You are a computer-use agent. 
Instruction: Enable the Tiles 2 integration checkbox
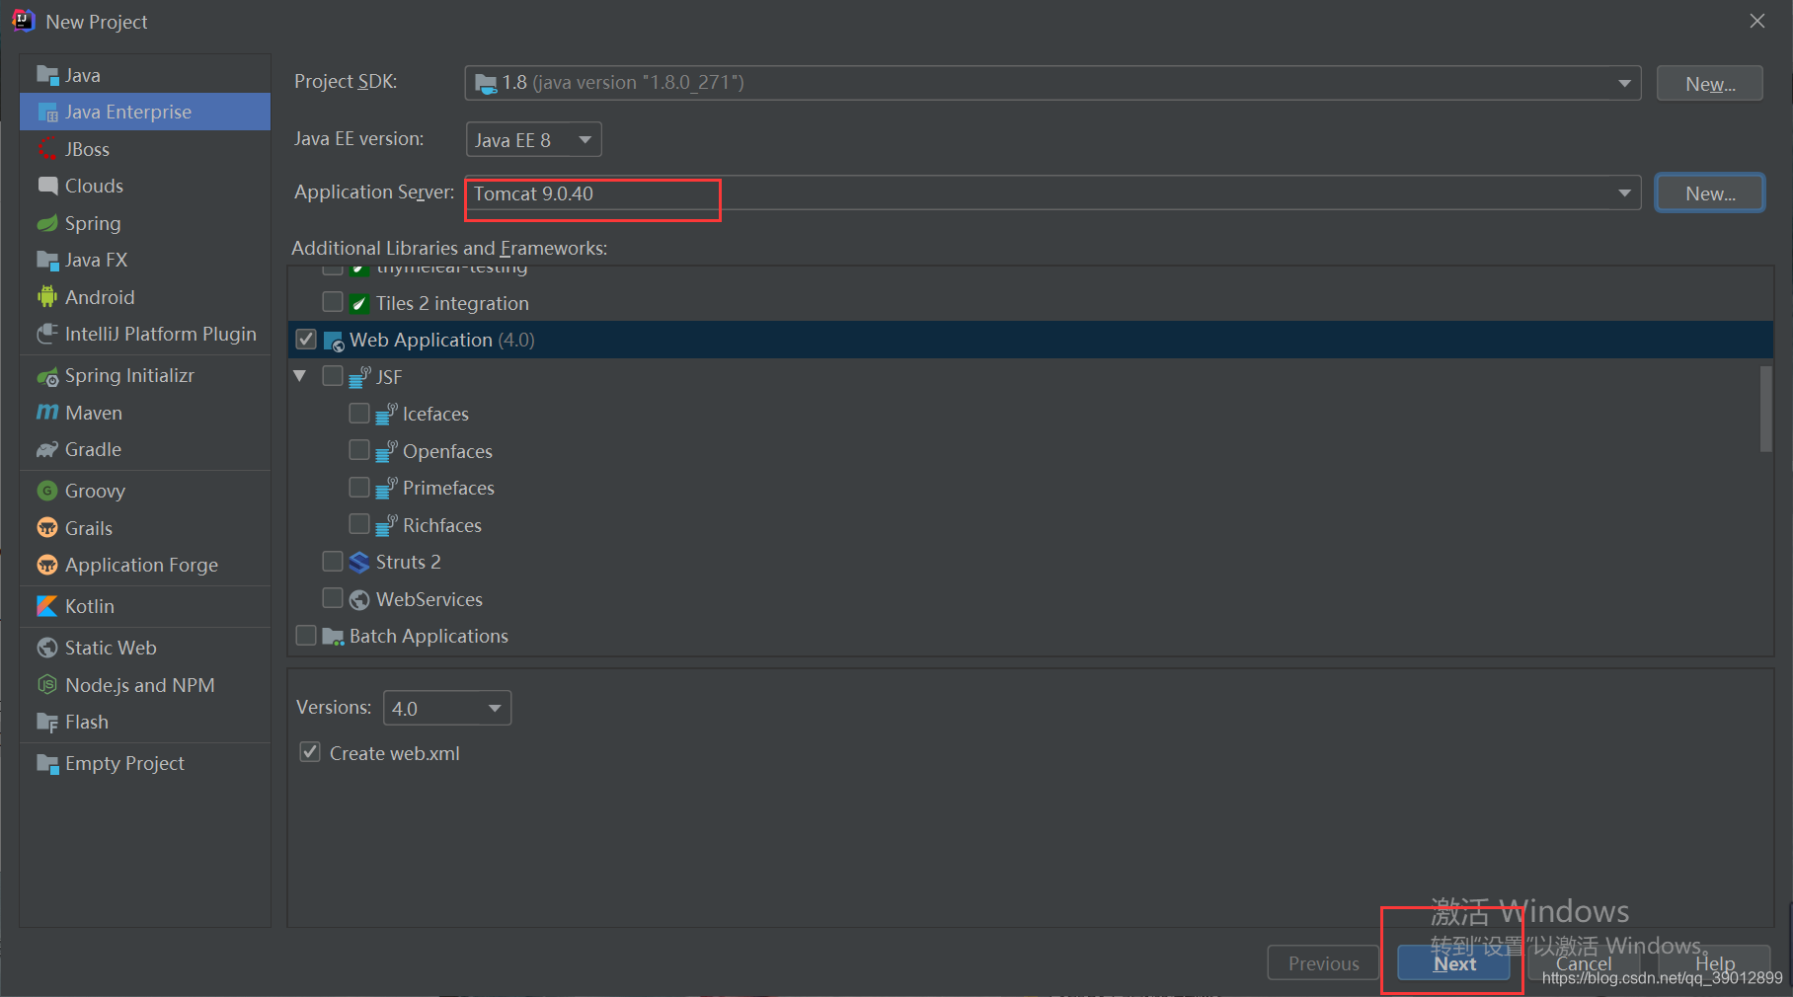[333, 302]
